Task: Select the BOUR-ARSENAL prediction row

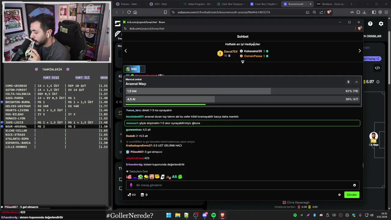Action: [56, 127]
